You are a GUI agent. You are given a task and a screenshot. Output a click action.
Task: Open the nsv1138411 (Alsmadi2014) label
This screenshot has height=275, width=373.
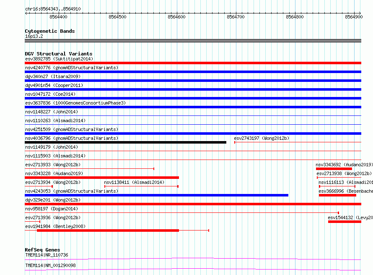[x=134, y=182]
